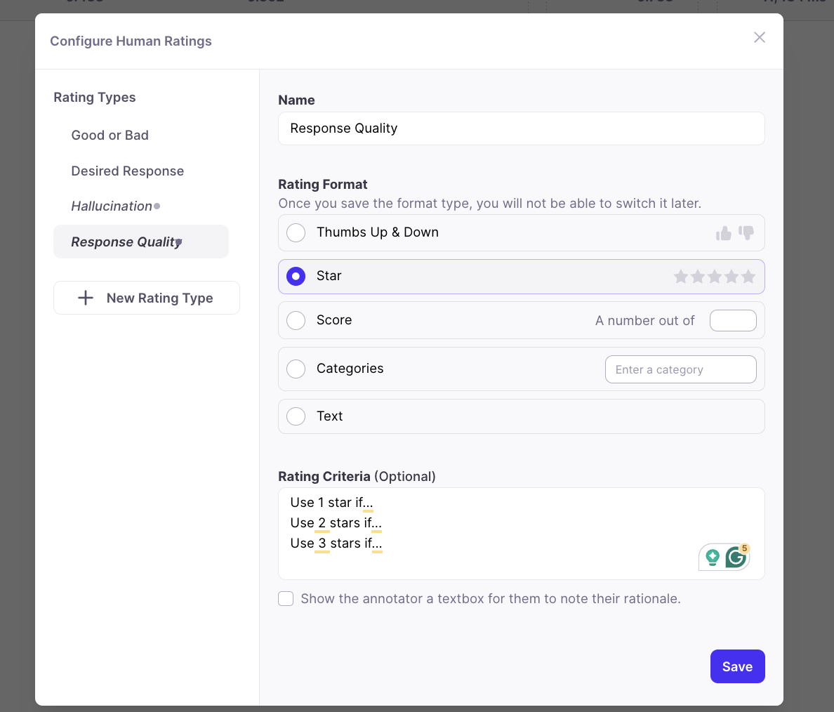Viewport: 834px width, 712px height.
Task: Open the Hallucination rating type
Action: click(x=112, y=206)
